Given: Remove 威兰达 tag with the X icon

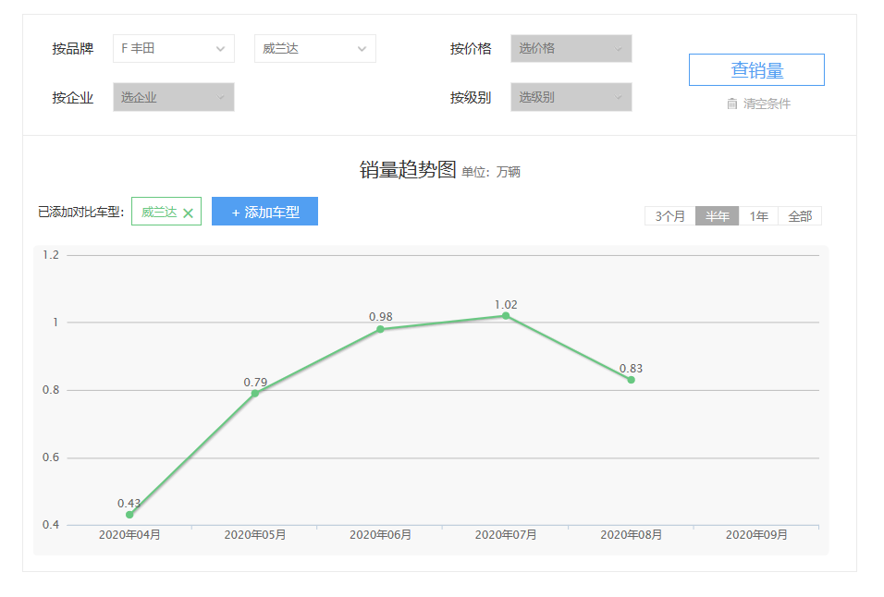Looking at the screenshot, I should (188, 213).
